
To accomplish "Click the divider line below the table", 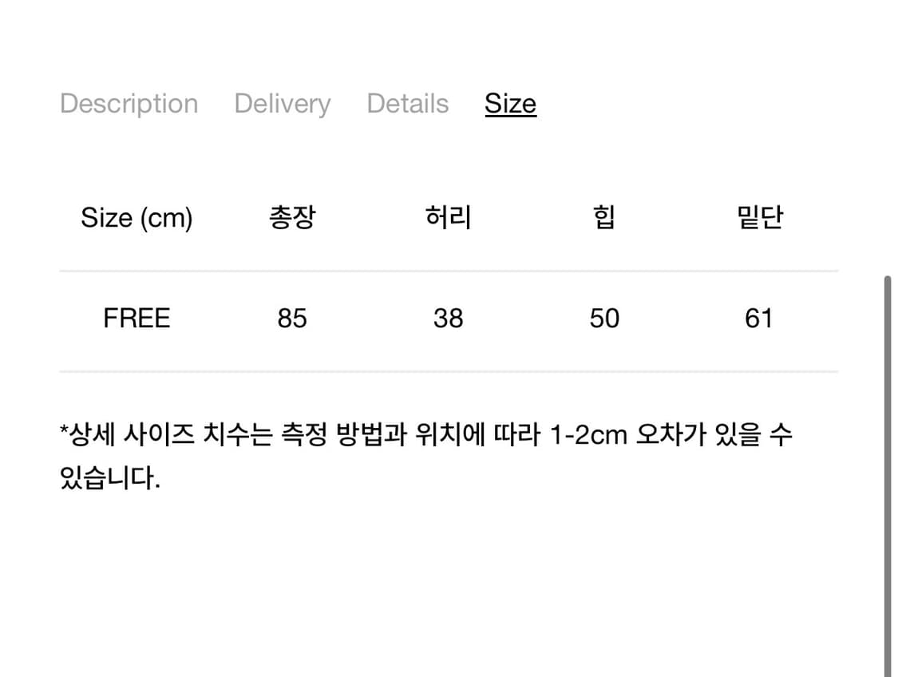I will coord(448,371).
